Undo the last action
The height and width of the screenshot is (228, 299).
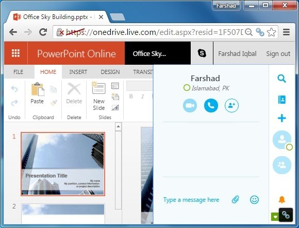click(x=14, y=89)
